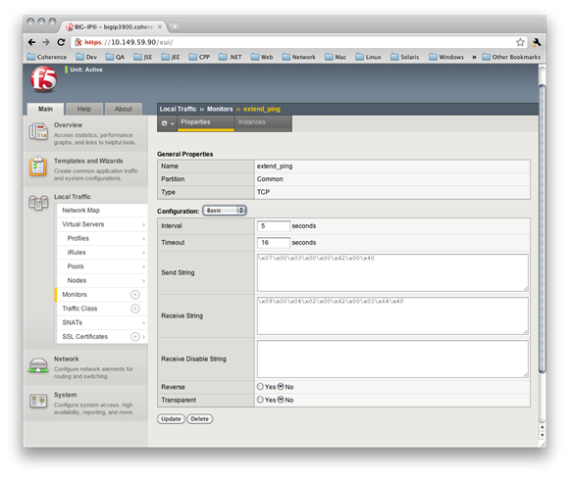Expand the Virtual Servers submenu arrow
The width and height of the screenshot is (569, 478).
coord(143,224)
